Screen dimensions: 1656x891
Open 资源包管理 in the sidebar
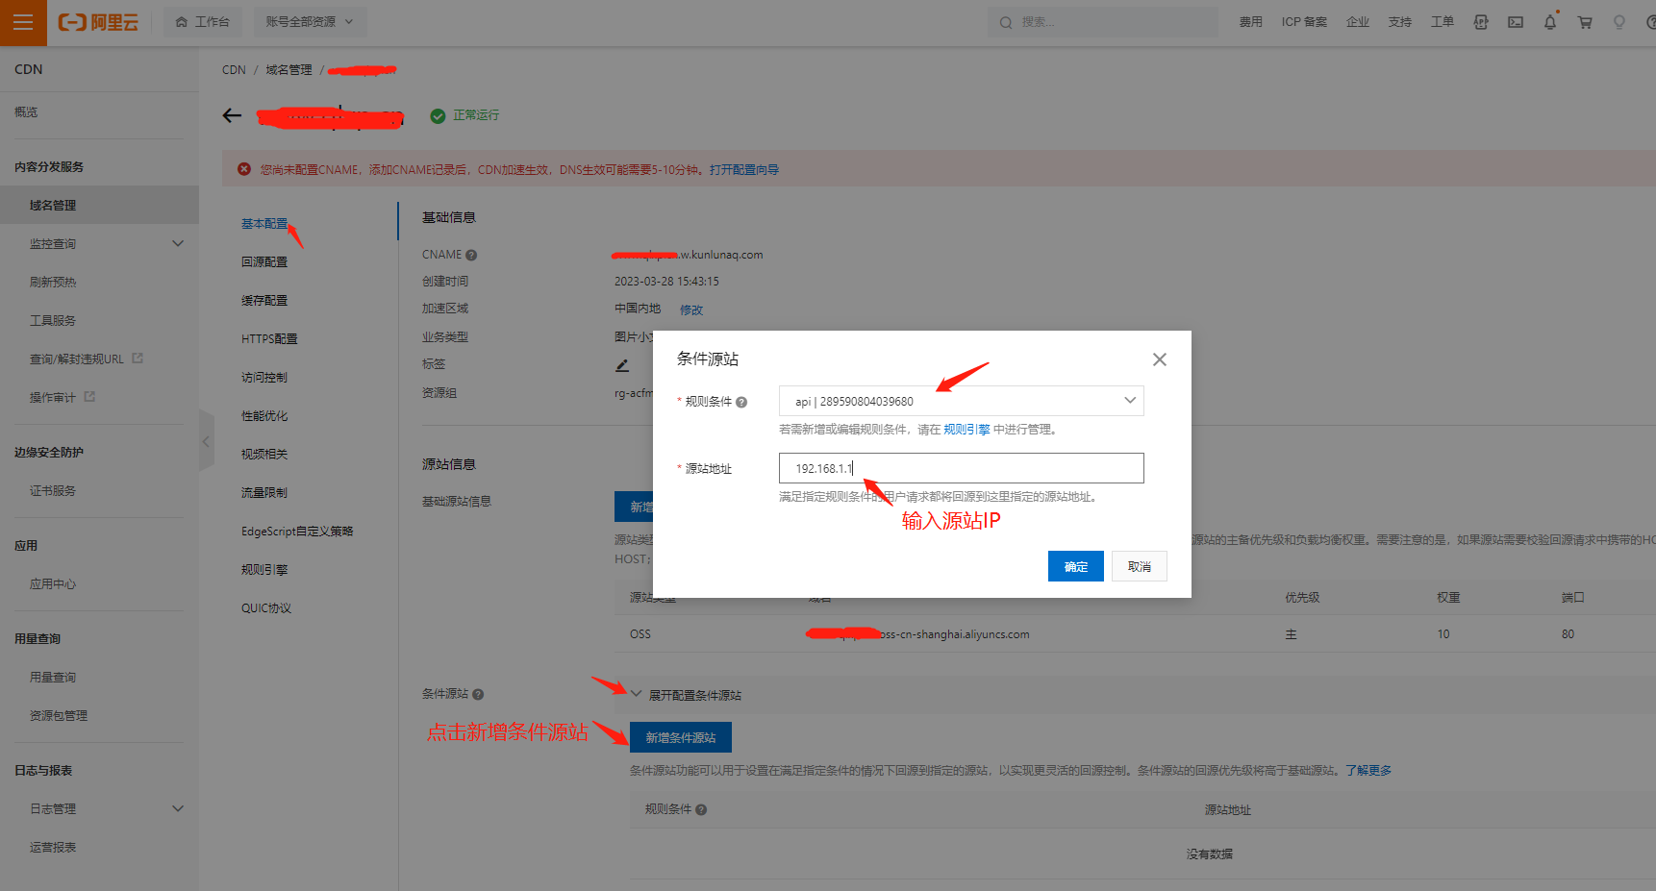[59, 716]
